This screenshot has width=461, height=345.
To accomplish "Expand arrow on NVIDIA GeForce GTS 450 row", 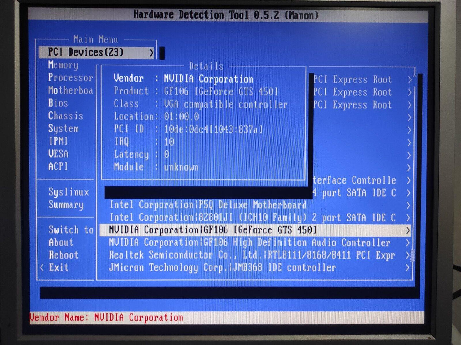I will (408, 230).
